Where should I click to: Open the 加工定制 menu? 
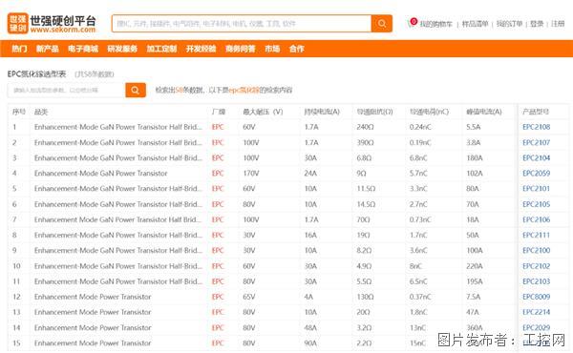coord(162,49)
